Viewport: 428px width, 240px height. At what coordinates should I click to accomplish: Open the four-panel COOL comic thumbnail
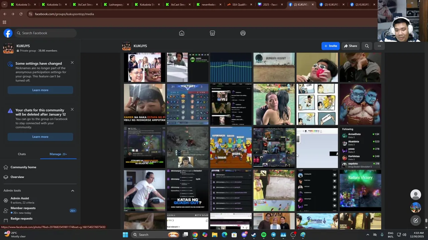(317, 104)
